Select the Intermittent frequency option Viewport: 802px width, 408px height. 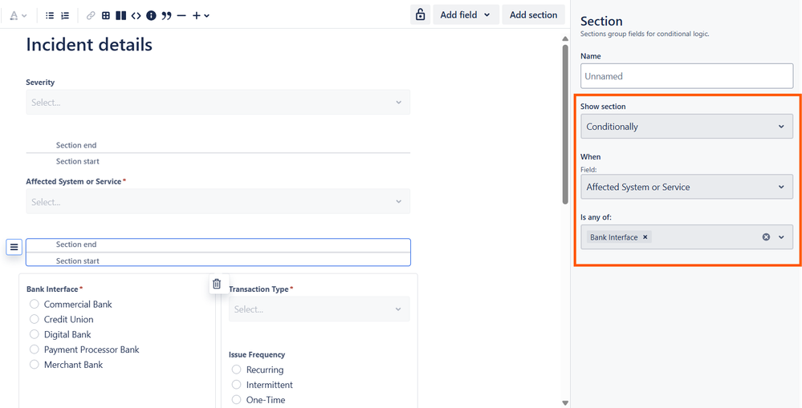tap(236, 385)
